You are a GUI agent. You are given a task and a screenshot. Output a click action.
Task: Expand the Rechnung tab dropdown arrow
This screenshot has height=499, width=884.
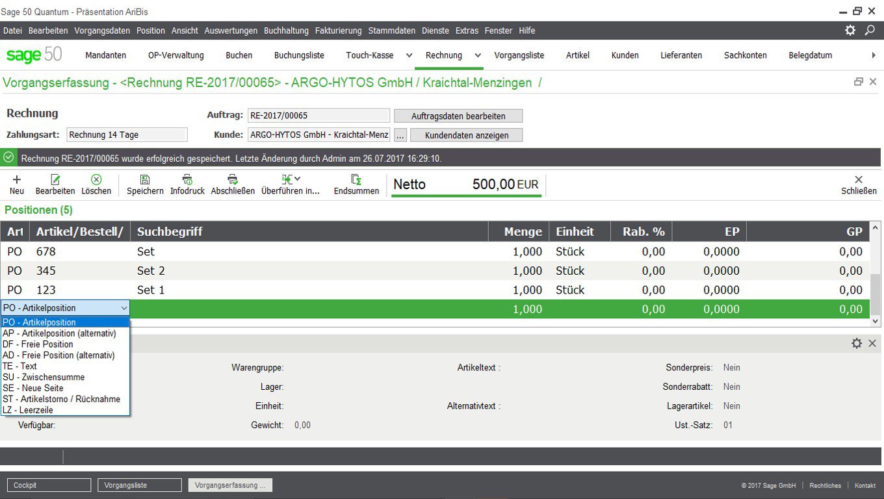click(x=478, y=55)
